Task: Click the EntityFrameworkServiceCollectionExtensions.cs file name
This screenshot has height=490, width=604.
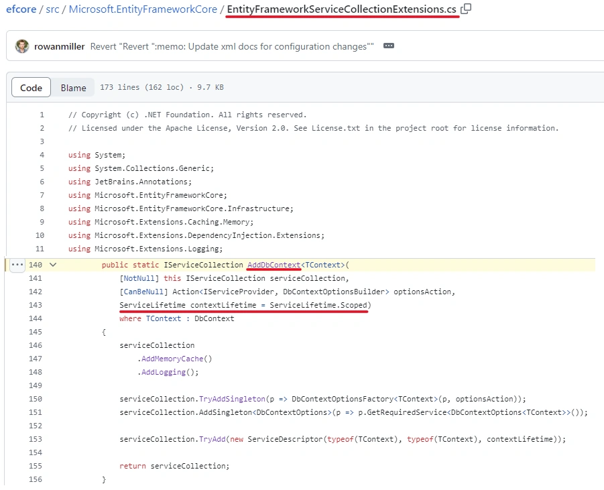Action: (x=342, y=9)
